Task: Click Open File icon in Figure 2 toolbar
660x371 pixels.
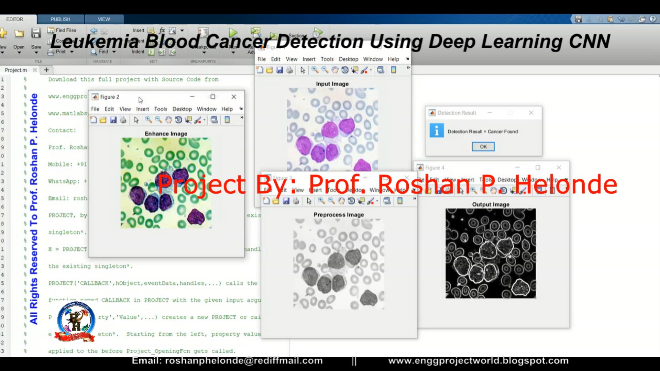Action: point(103,120)
